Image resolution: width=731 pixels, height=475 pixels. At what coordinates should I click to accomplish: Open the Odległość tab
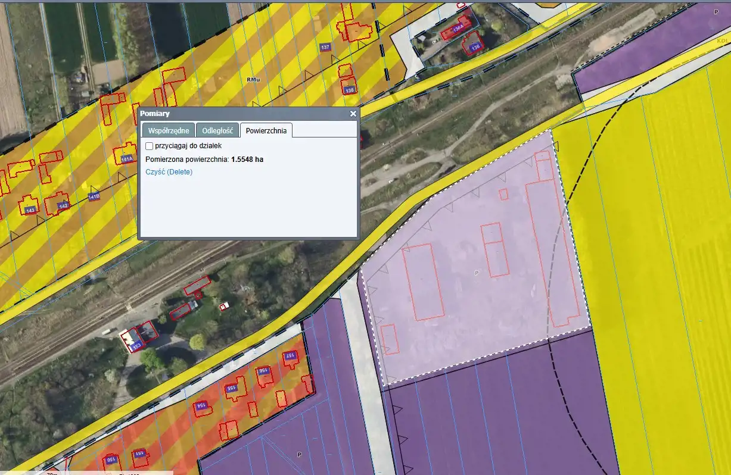coord(217,130)
